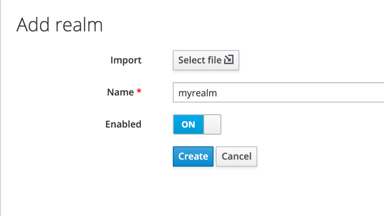
Task: Click the red required asterisk next to Name
Action: pos(139,91)
